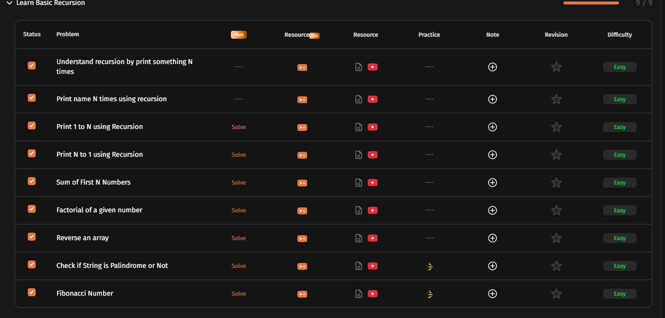Add note for Sum of First N Numbers
Screen dimensions: 665x318
point(493,183)
